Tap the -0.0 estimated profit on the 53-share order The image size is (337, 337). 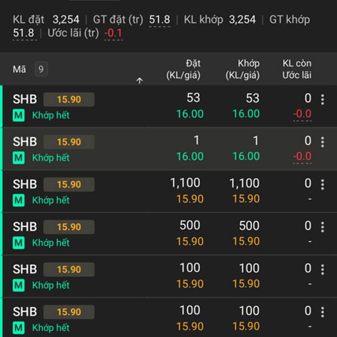coord(302,113)
